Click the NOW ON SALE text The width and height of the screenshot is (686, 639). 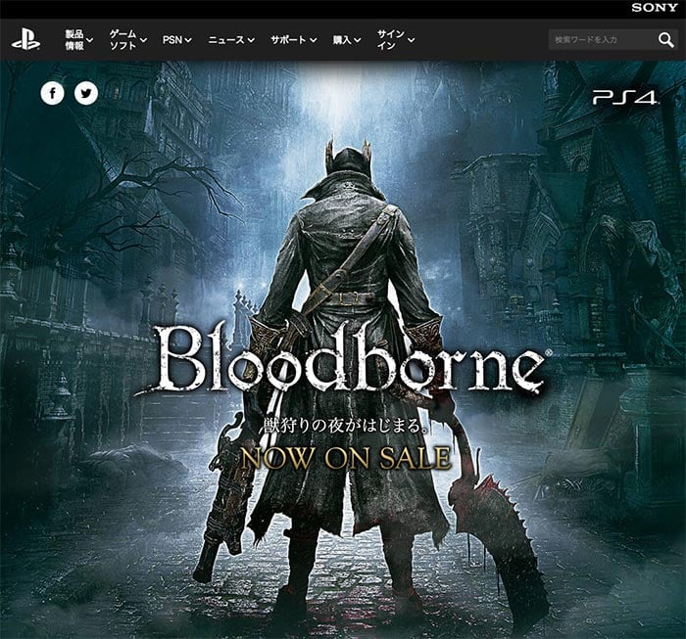(x=345, y=458)
